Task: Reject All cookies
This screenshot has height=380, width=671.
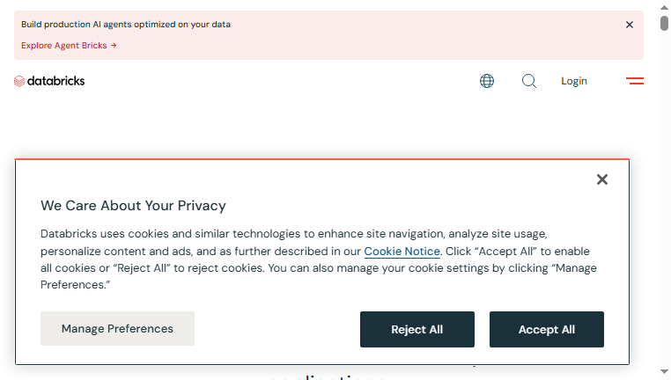Action: click(x=417, y=329)
